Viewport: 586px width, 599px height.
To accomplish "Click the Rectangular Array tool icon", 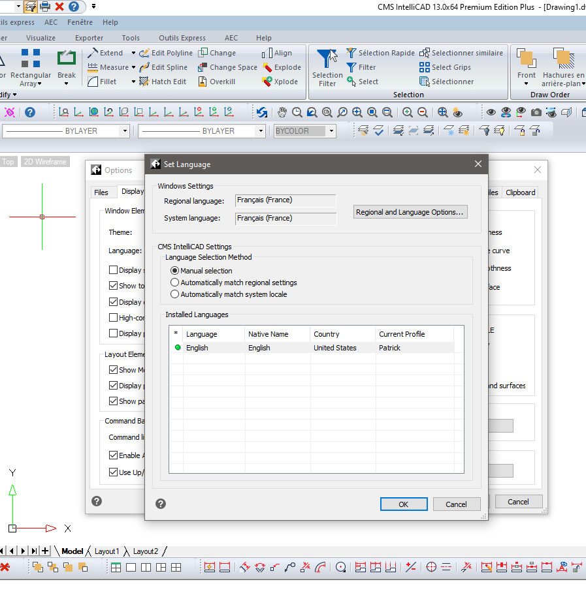I will click(31, 58).
